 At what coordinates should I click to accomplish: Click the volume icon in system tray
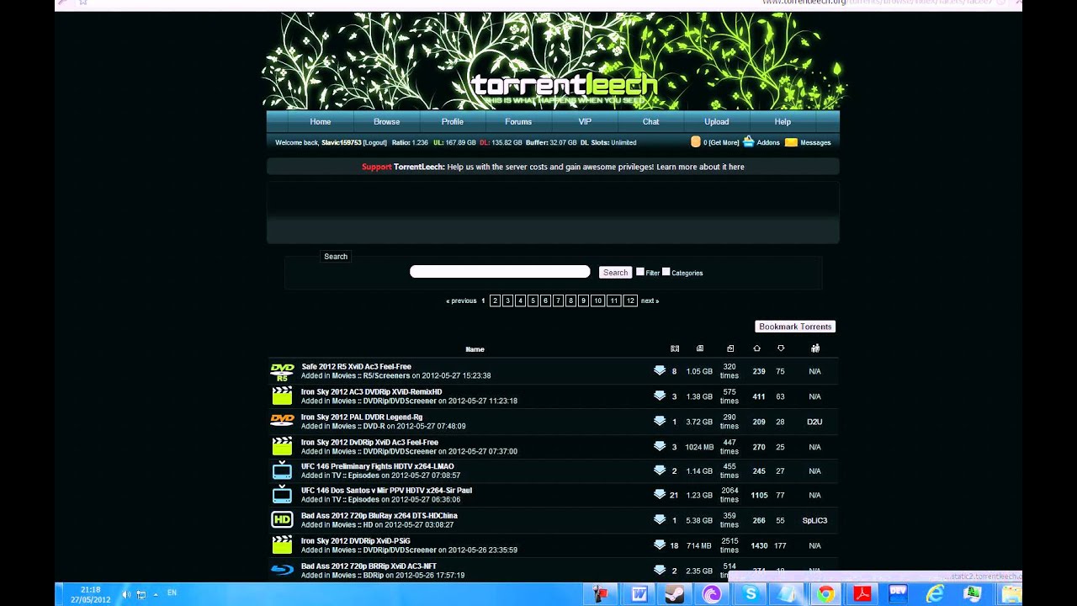tap(126, 594)
